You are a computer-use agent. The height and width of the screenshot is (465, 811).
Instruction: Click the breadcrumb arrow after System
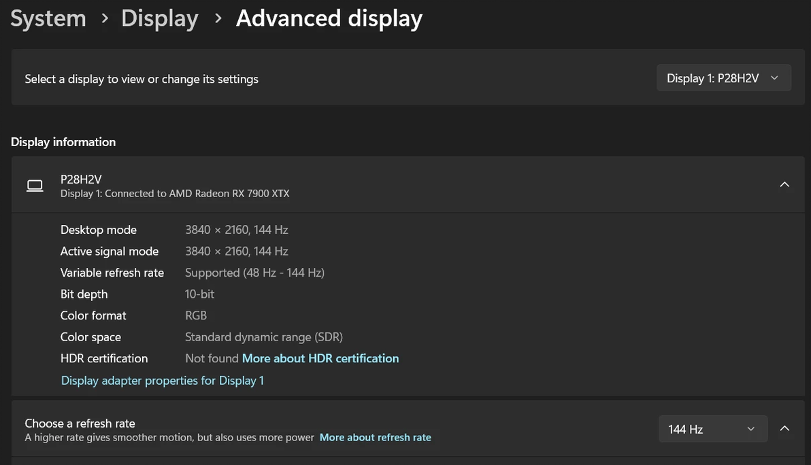click(x=105, y=18)
